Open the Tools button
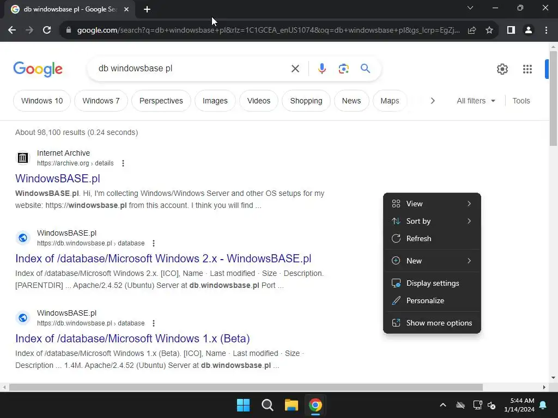The image size is (558, 418). (x=521, y=101)
